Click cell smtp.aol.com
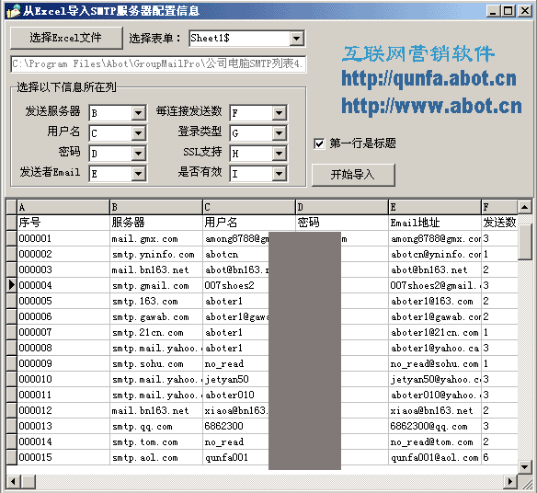The image size is (537, 493). pyautogui.click(x=156, y=457)
